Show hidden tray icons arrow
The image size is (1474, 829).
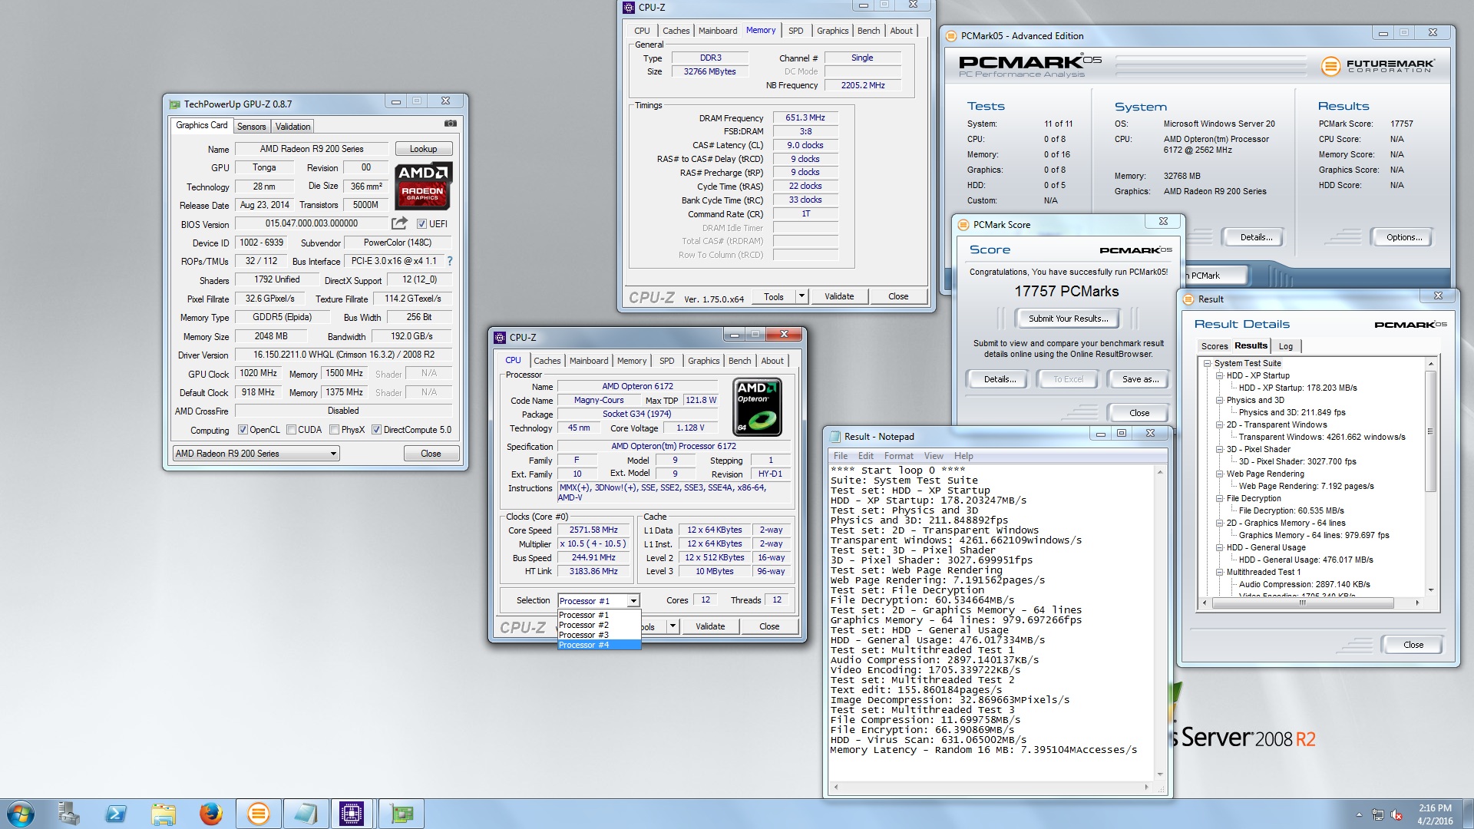[1359, 814]
